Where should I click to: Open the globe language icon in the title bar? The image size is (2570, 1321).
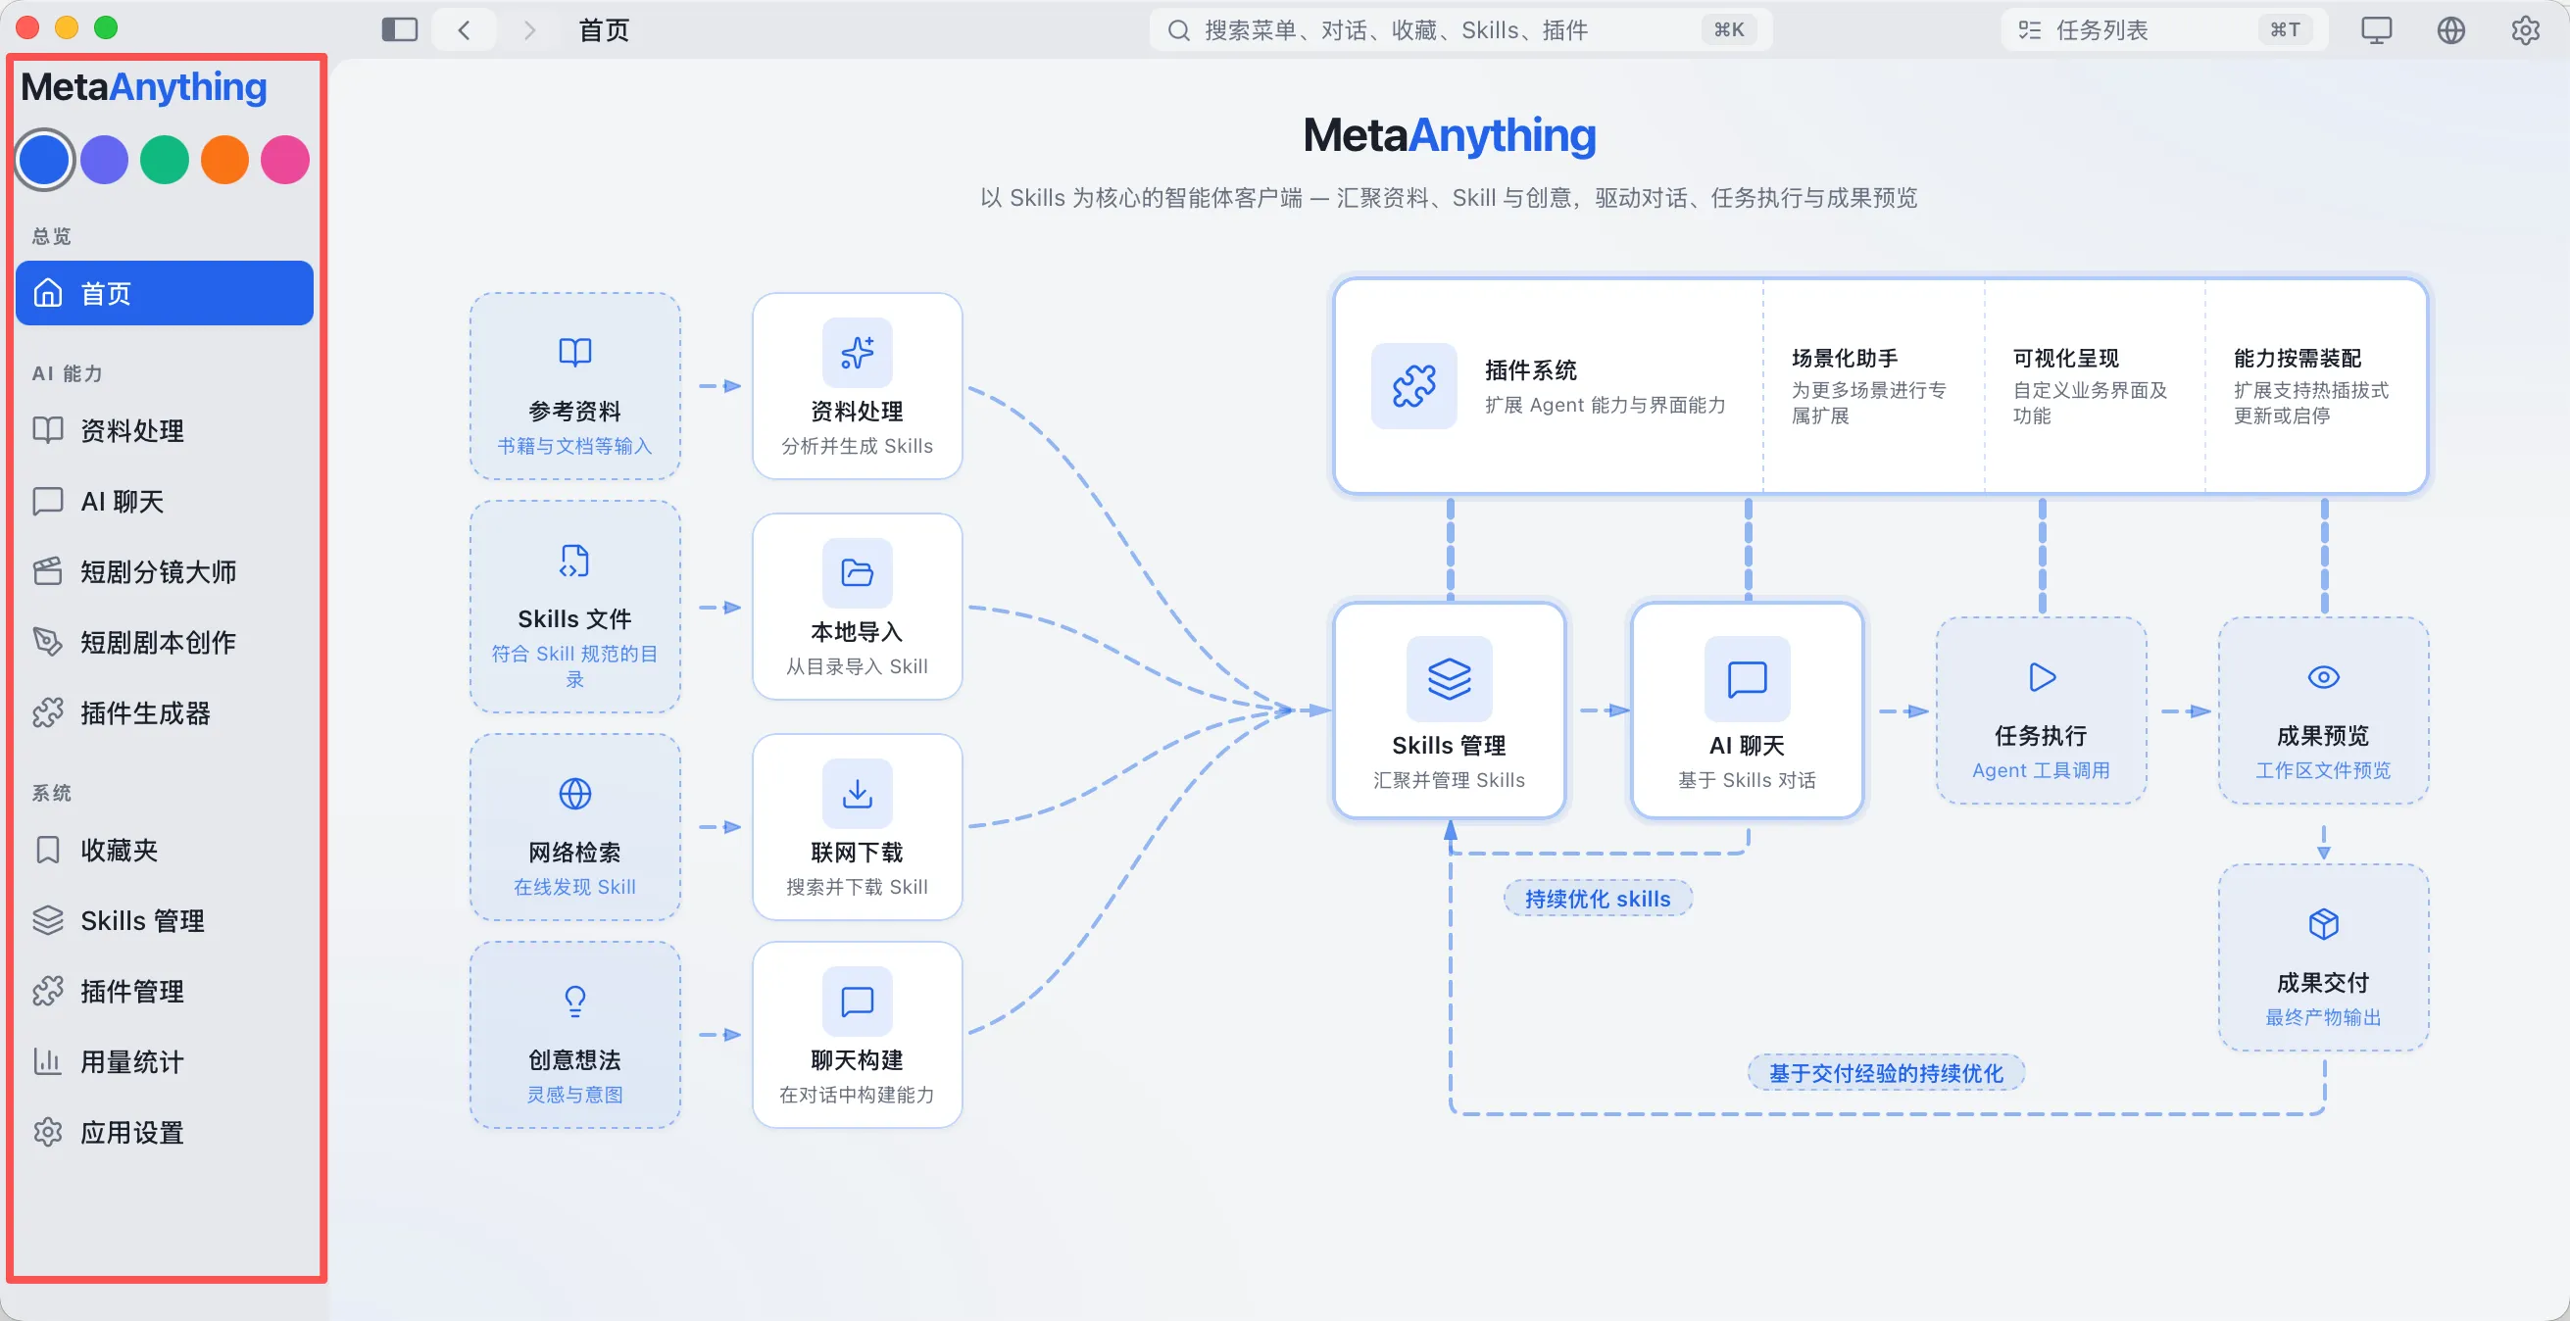tap(2450, 30)
